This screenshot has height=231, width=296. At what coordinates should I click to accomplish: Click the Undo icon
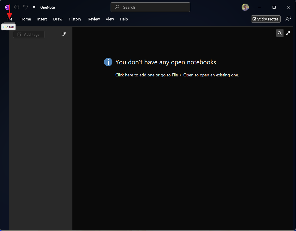point(26,7)
